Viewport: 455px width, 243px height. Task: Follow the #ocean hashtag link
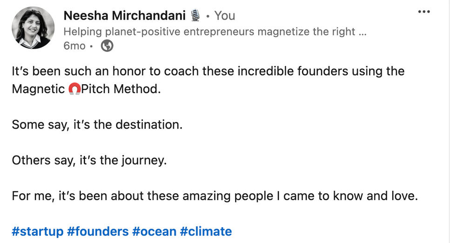click(x=154, y=231)
